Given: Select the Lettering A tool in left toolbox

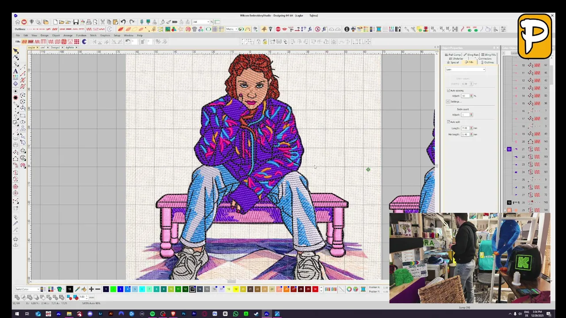Looking at the screenshot, I should coord(16,71).
